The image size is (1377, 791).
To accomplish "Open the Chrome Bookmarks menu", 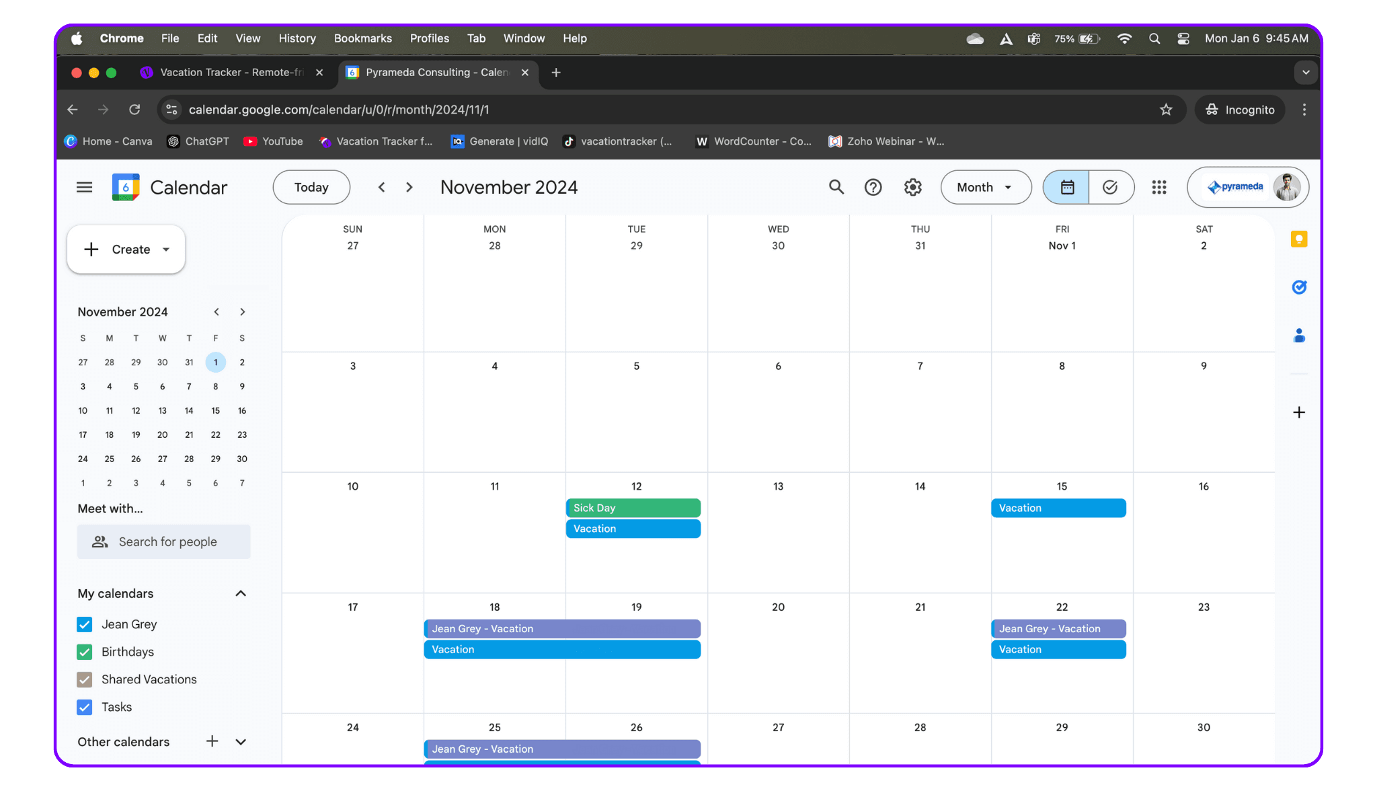I will click(x=363, y=38).
